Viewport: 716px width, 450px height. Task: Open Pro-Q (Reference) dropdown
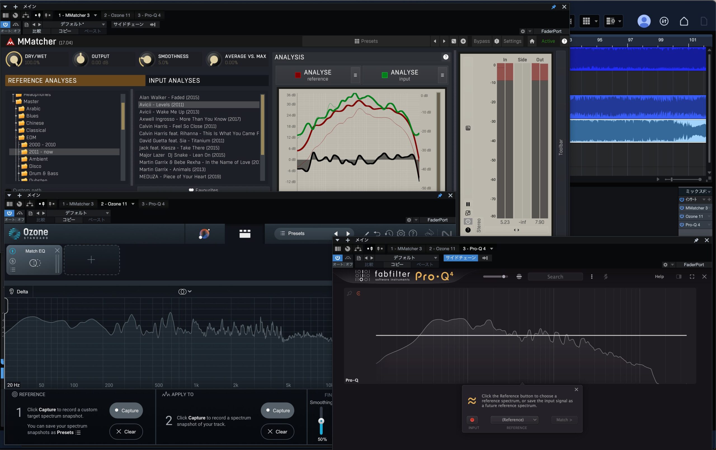point(514,420)
